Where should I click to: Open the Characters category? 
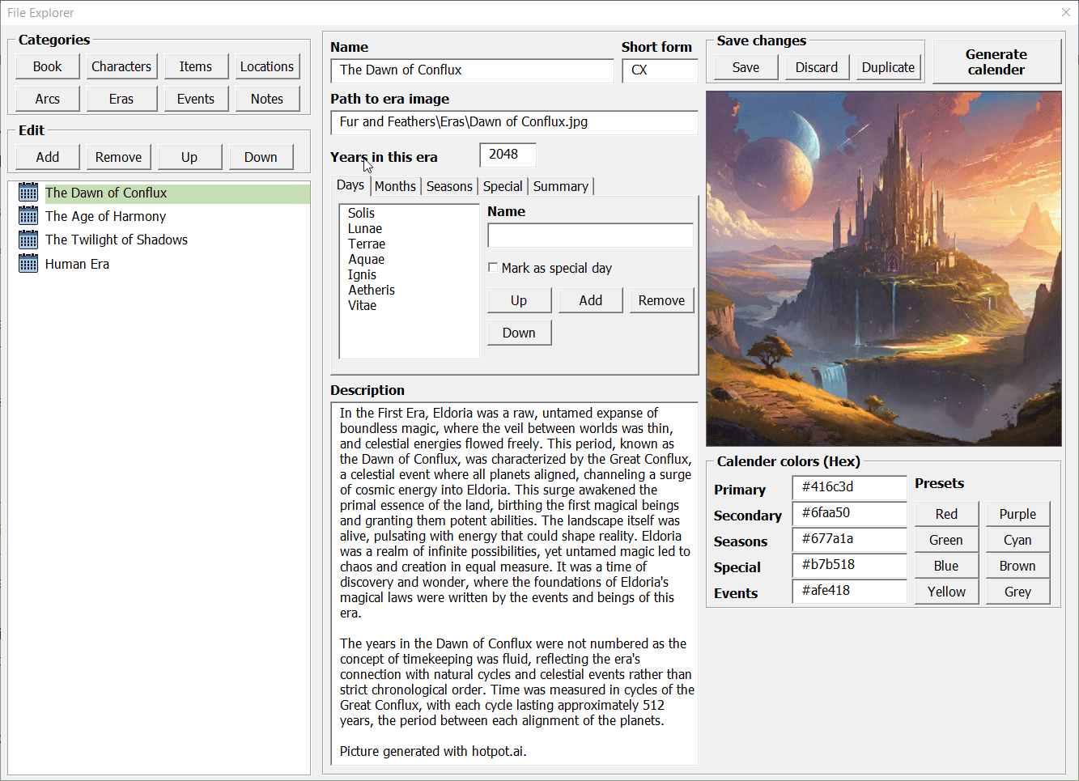pos(121,66)
